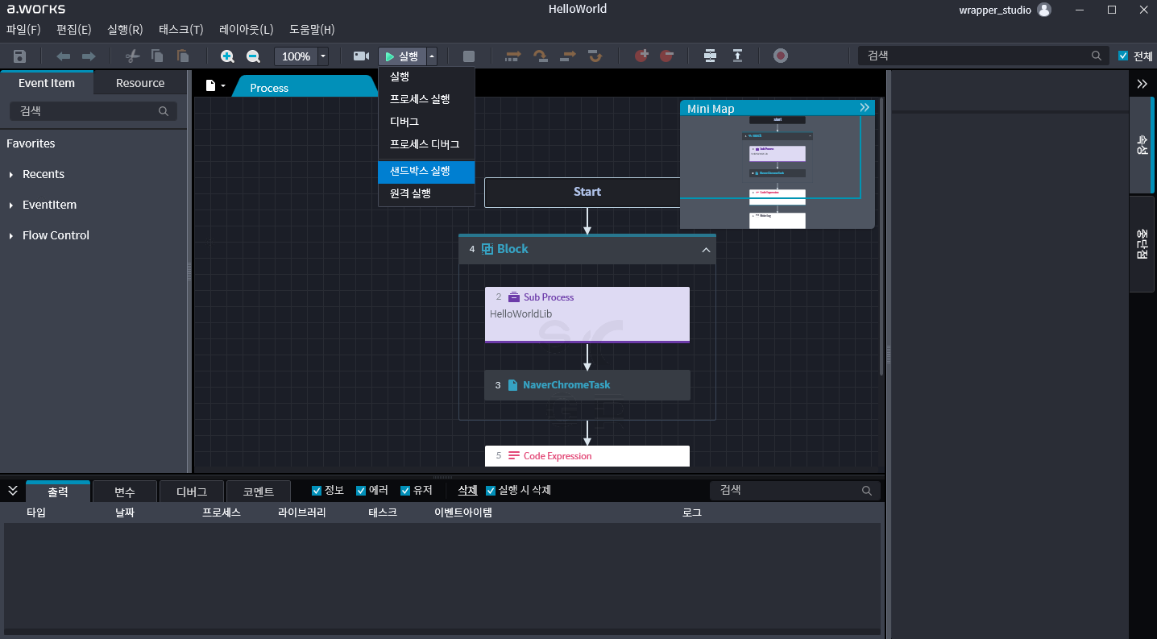The image size is (1157, 639).
Task: Expand the Recents tree item
Action: tap(11, 175)
